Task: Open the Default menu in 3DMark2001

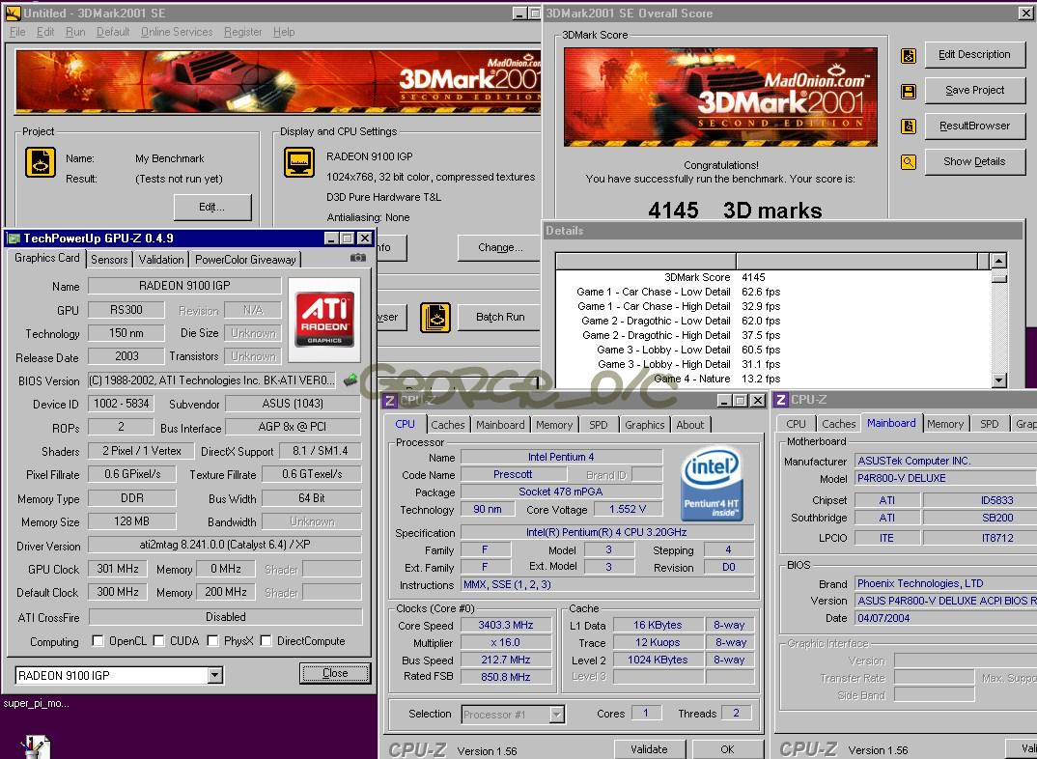Action: (x=113, y=32)
